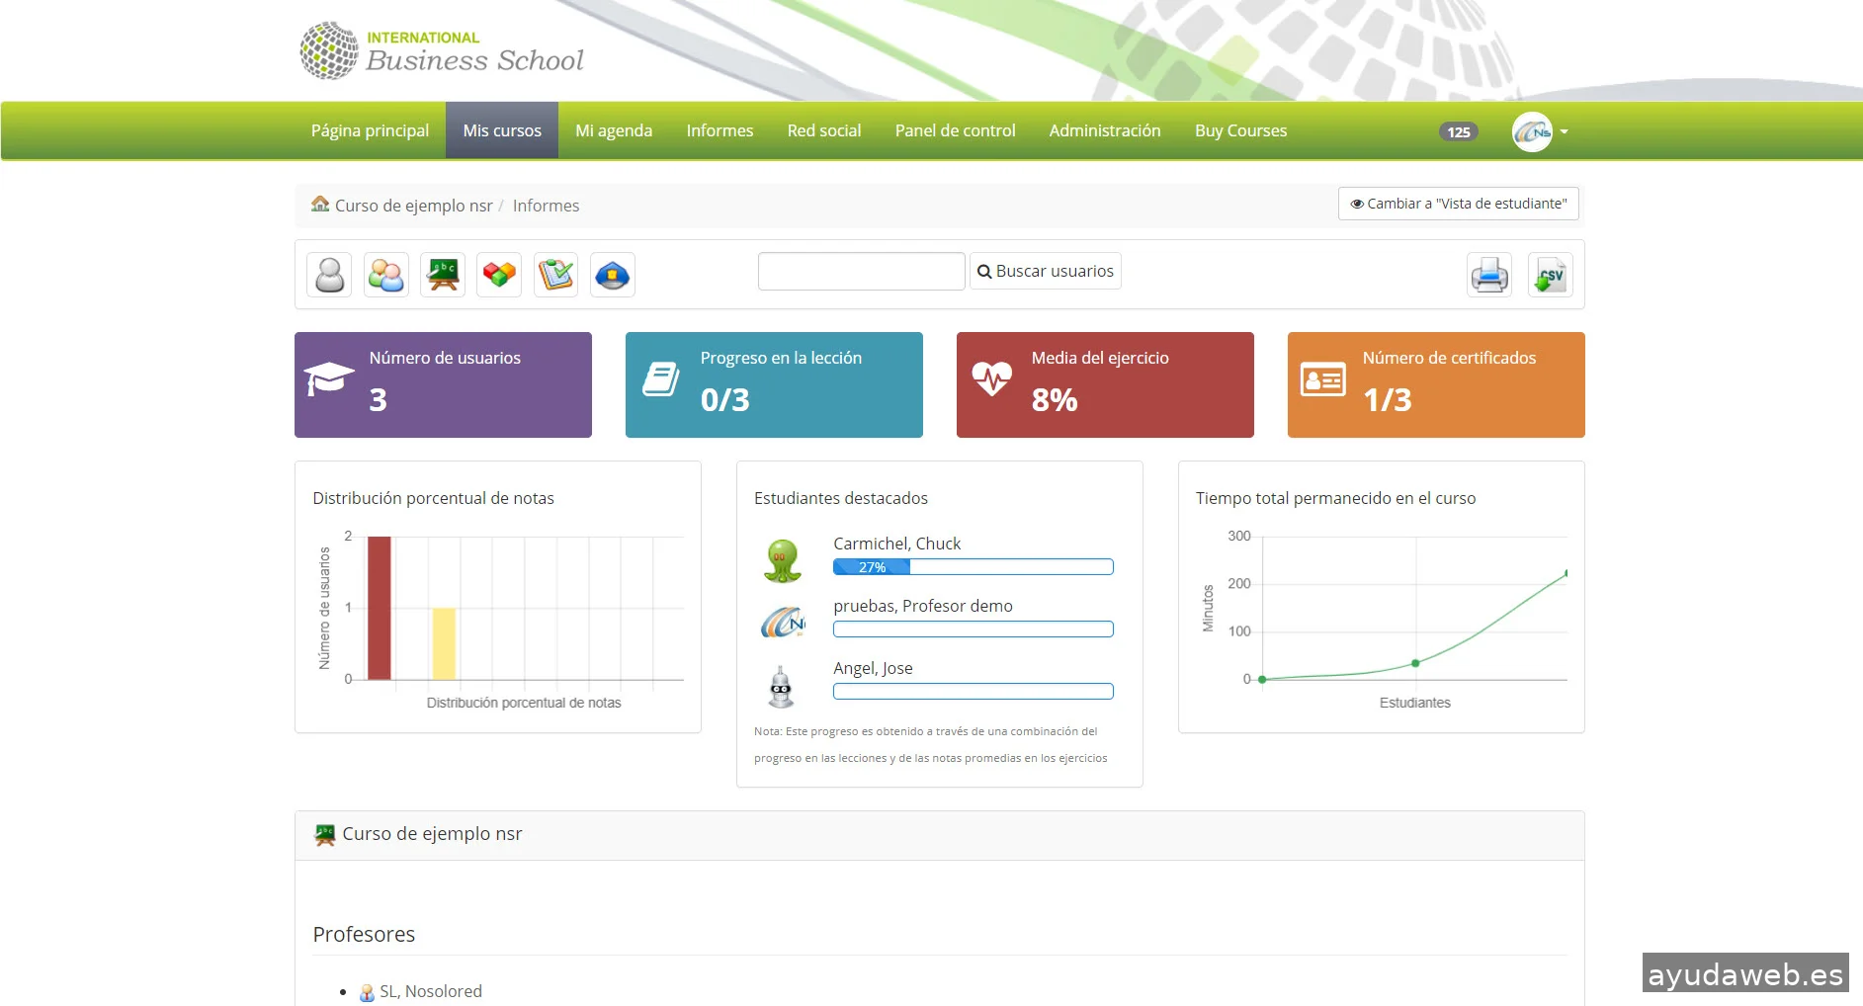
Task: Open the Número de certificados card
Action: [x=1435, y=384]
